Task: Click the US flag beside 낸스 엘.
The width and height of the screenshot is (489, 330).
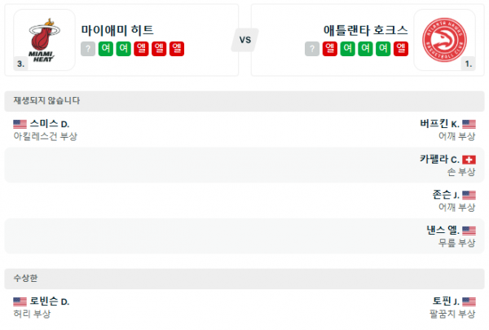Action: point(469,231)
